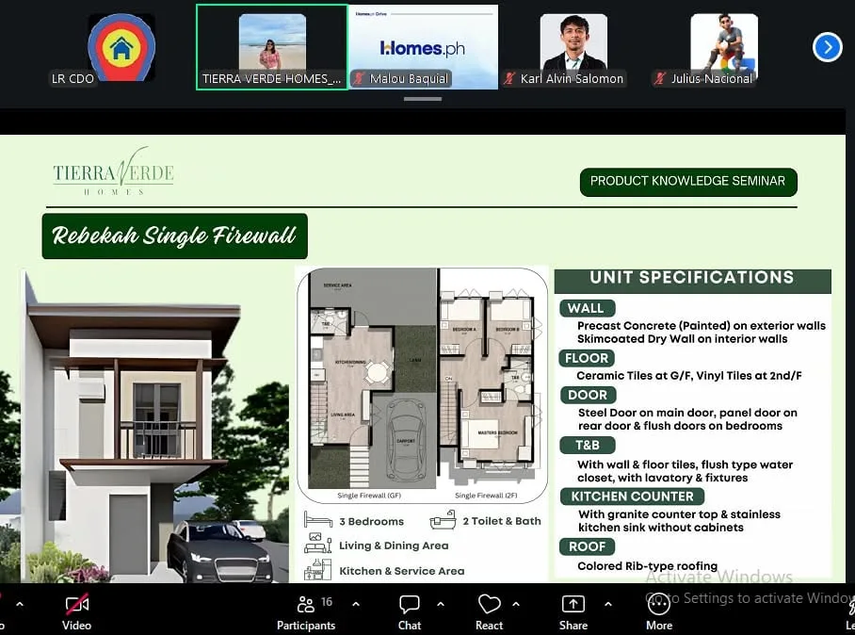Click the gallery strip resize handle
The height and width of the screenshot is (635, 855).
click(x=423, y=99)
